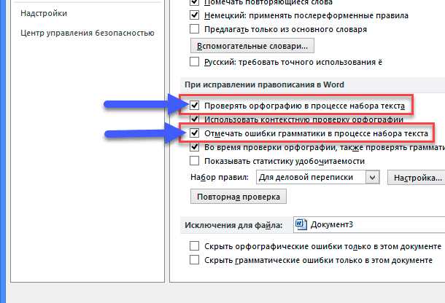Enable Показывать статистику удобочитаемости
The width and height of the screenshot is (445, 303).
[x=194, y=161]
